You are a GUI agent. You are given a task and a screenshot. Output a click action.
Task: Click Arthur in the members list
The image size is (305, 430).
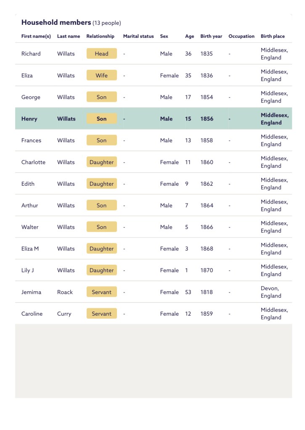click(29, 206)
